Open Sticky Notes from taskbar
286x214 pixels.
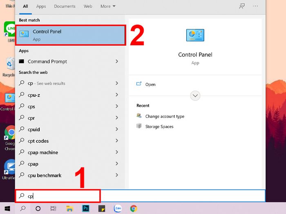click(x=102, y=209)
